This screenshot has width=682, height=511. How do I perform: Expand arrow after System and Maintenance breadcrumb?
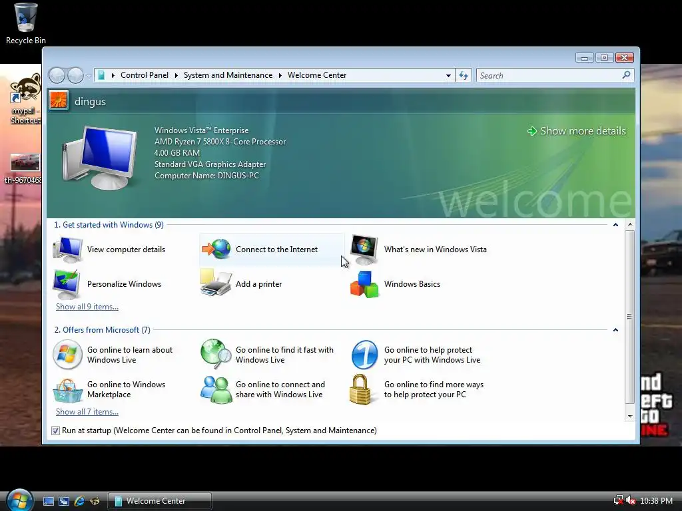[x=280, y=75]
